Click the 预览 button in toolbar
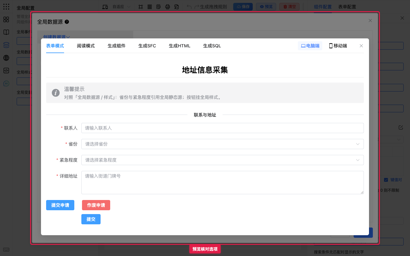The height and width of the screenshot is (256, 410). [266, 7]
